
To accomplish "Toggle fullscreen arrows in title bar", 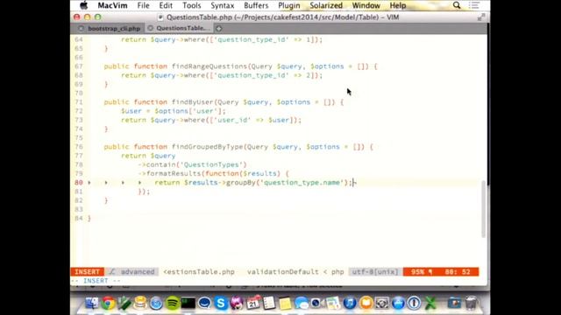I will point(481,17).
